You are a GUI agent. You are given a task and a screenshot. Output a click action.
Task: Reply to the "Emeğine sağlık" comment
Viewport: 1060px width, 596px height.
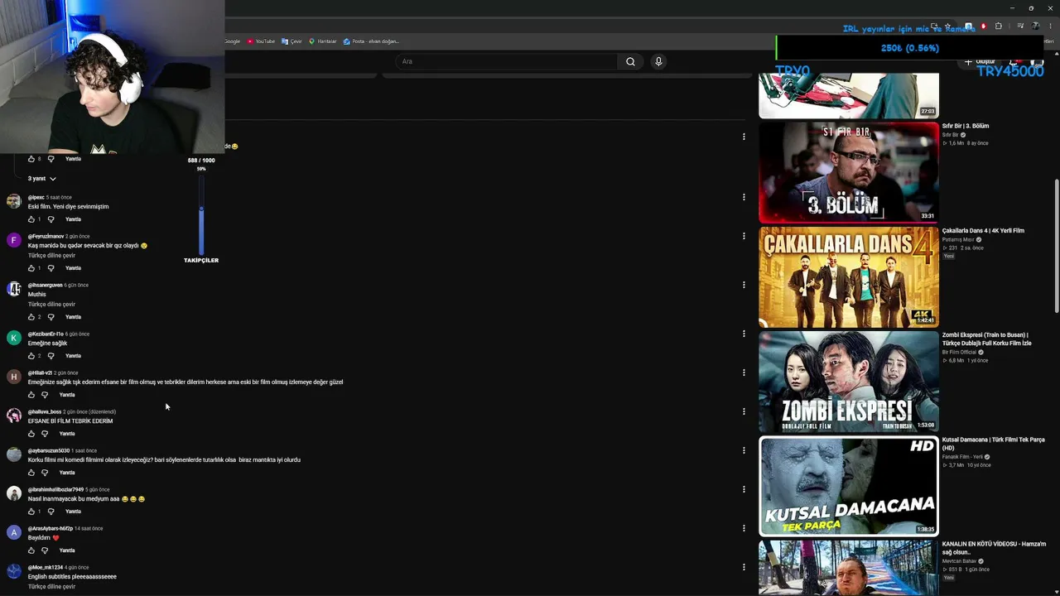coord(74,356)
